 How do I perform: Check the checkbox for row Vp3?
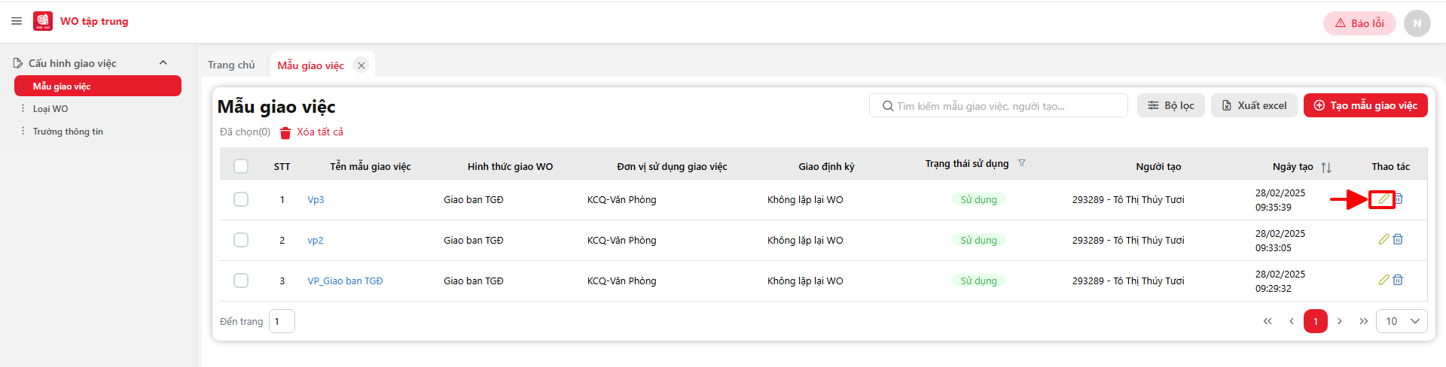pos(241,199)
